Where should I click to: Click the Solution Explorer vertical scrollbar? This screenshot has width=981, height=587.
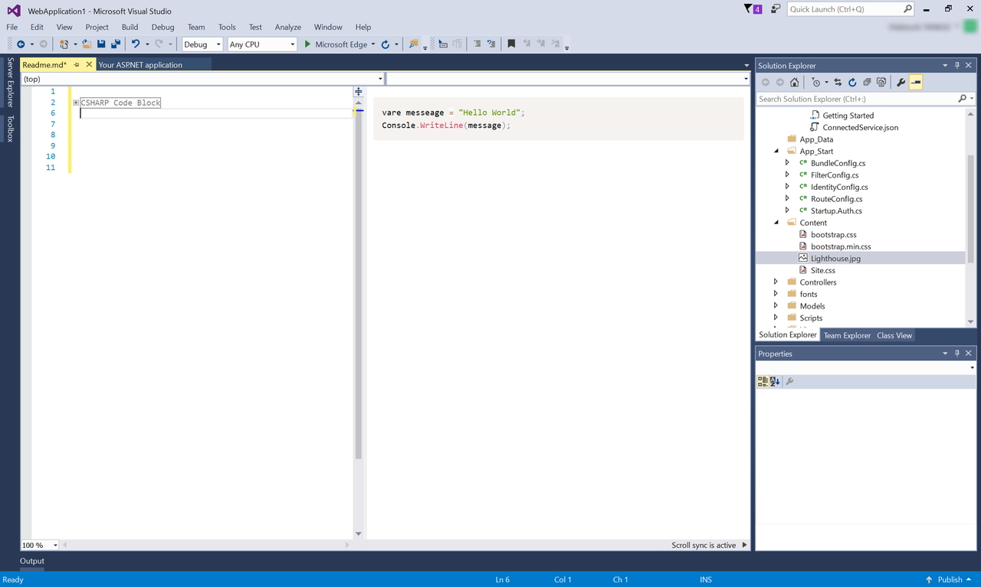tap(971, 208)
